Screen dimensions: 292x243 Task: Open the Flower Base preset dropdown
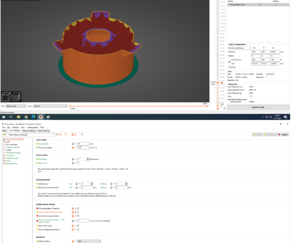[x=29, y=135]
